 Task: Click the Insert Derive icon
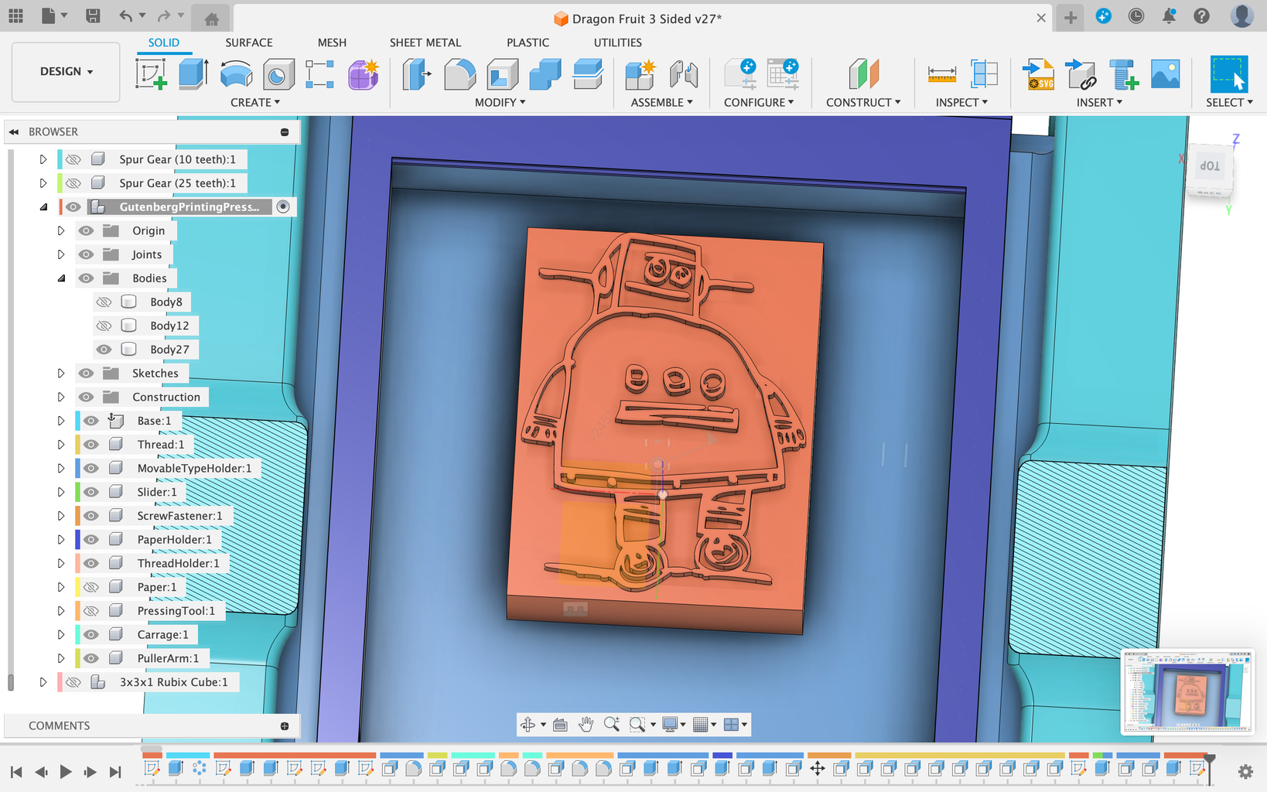1081,74
